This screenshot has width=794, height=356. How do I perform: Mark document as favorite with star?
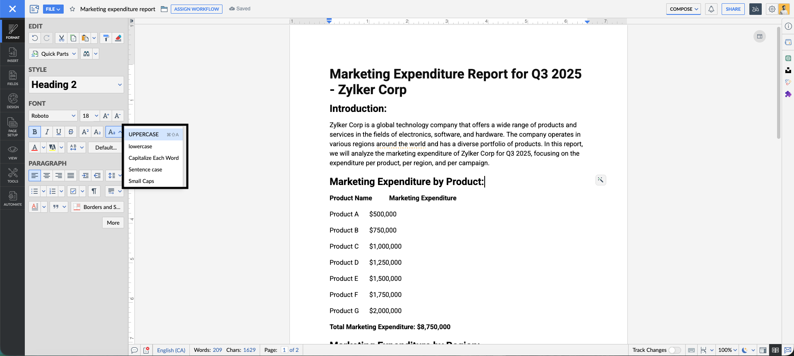[72, 9]
